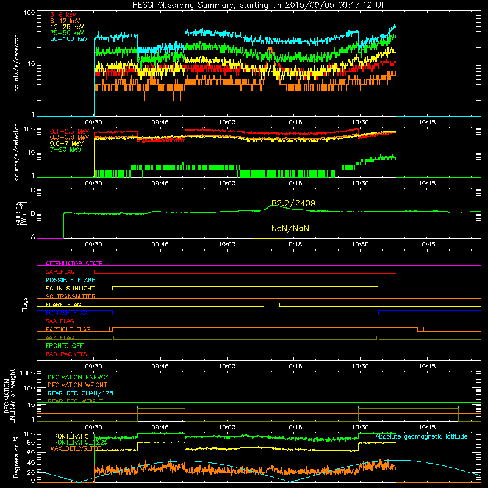Click the REAR_DEC_CHAN/128 legend label

click(x=81, y=393)
